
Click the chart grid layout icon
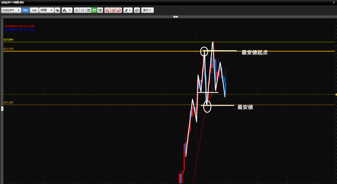[x=89, y=10]
